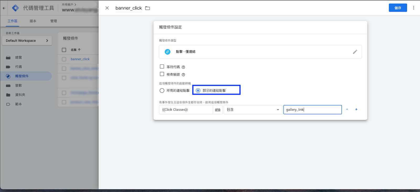Click the help icon next to 檢查驗證

click(183, 75)
